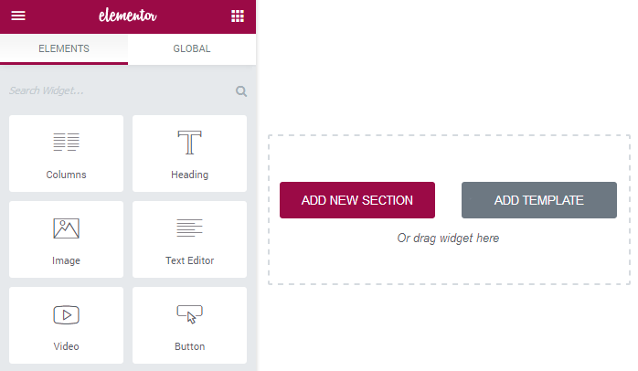
Task: Select the Heading widget T icon
Action: (x=189, y=143)
